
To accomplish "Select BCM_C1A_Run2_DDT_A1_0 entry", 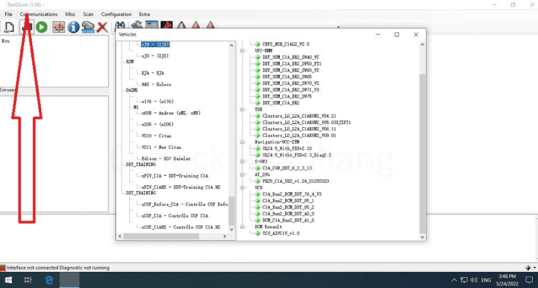I will point(288,220).
